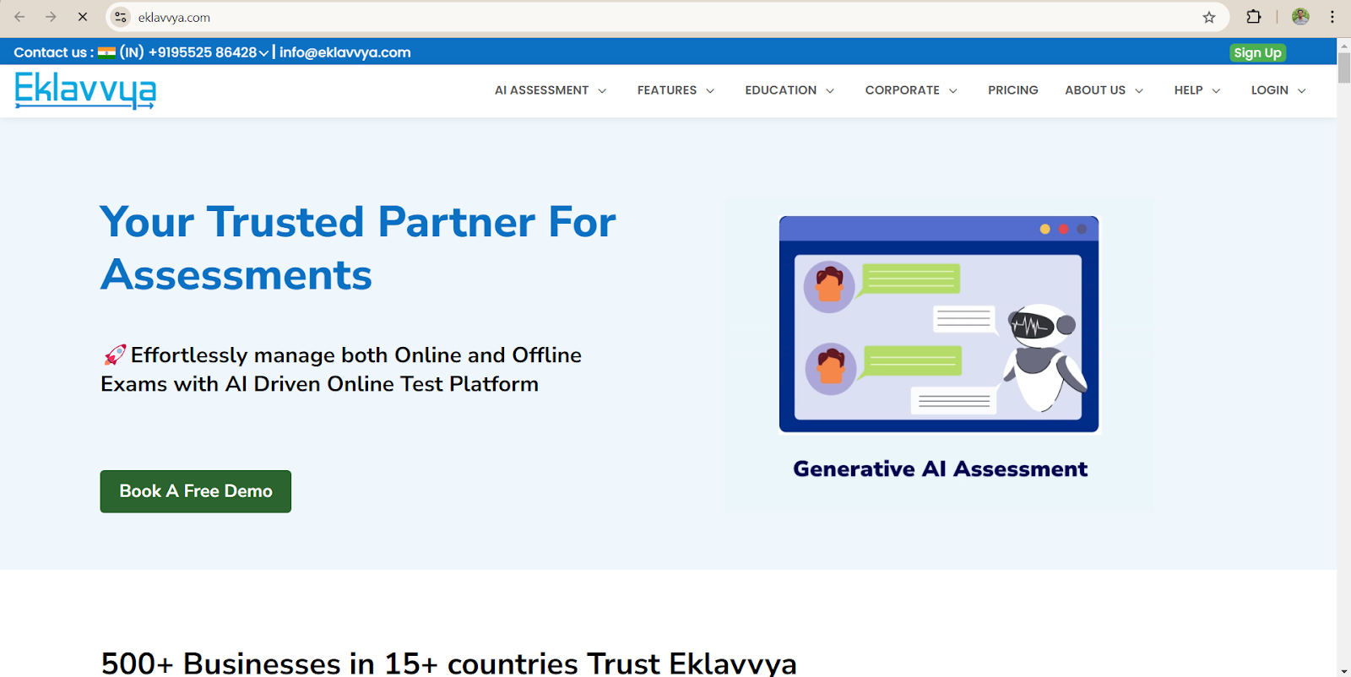This screenshot has width=1351, height=677.
Task: Click the +9195525 86428 phone number
Action: point(203,52)
